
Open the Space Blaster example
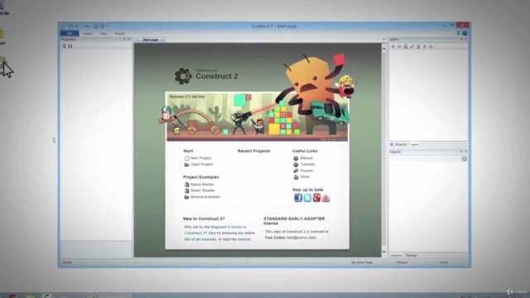pos(202,185)
